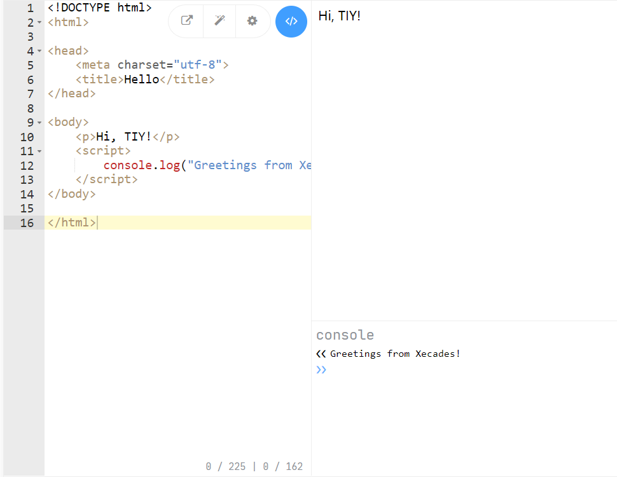The width and height of the screenshot is (617, 477).
Task: Click the output arrows before the Greetings message
Action: [x=321, y=354]
